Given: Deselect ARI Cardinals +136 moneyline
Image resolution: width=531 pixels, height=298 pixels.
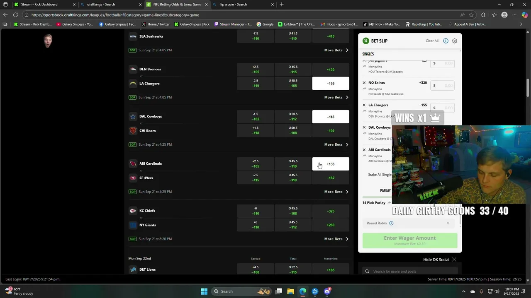Looking at the screenshot, I should [x=331, y=164].
